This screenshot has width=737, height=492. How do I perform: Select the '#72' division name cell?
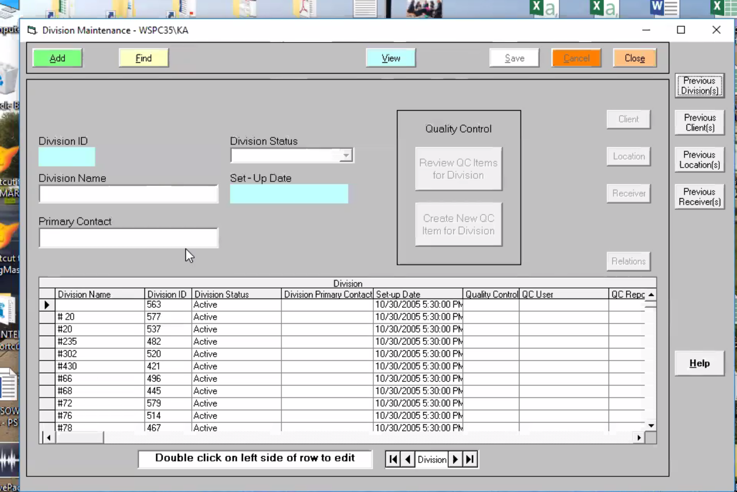pyautogui.click(x=100, y=404)
